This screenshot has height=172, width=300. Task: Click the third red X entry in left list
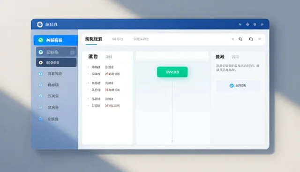[x=112, y=106]
